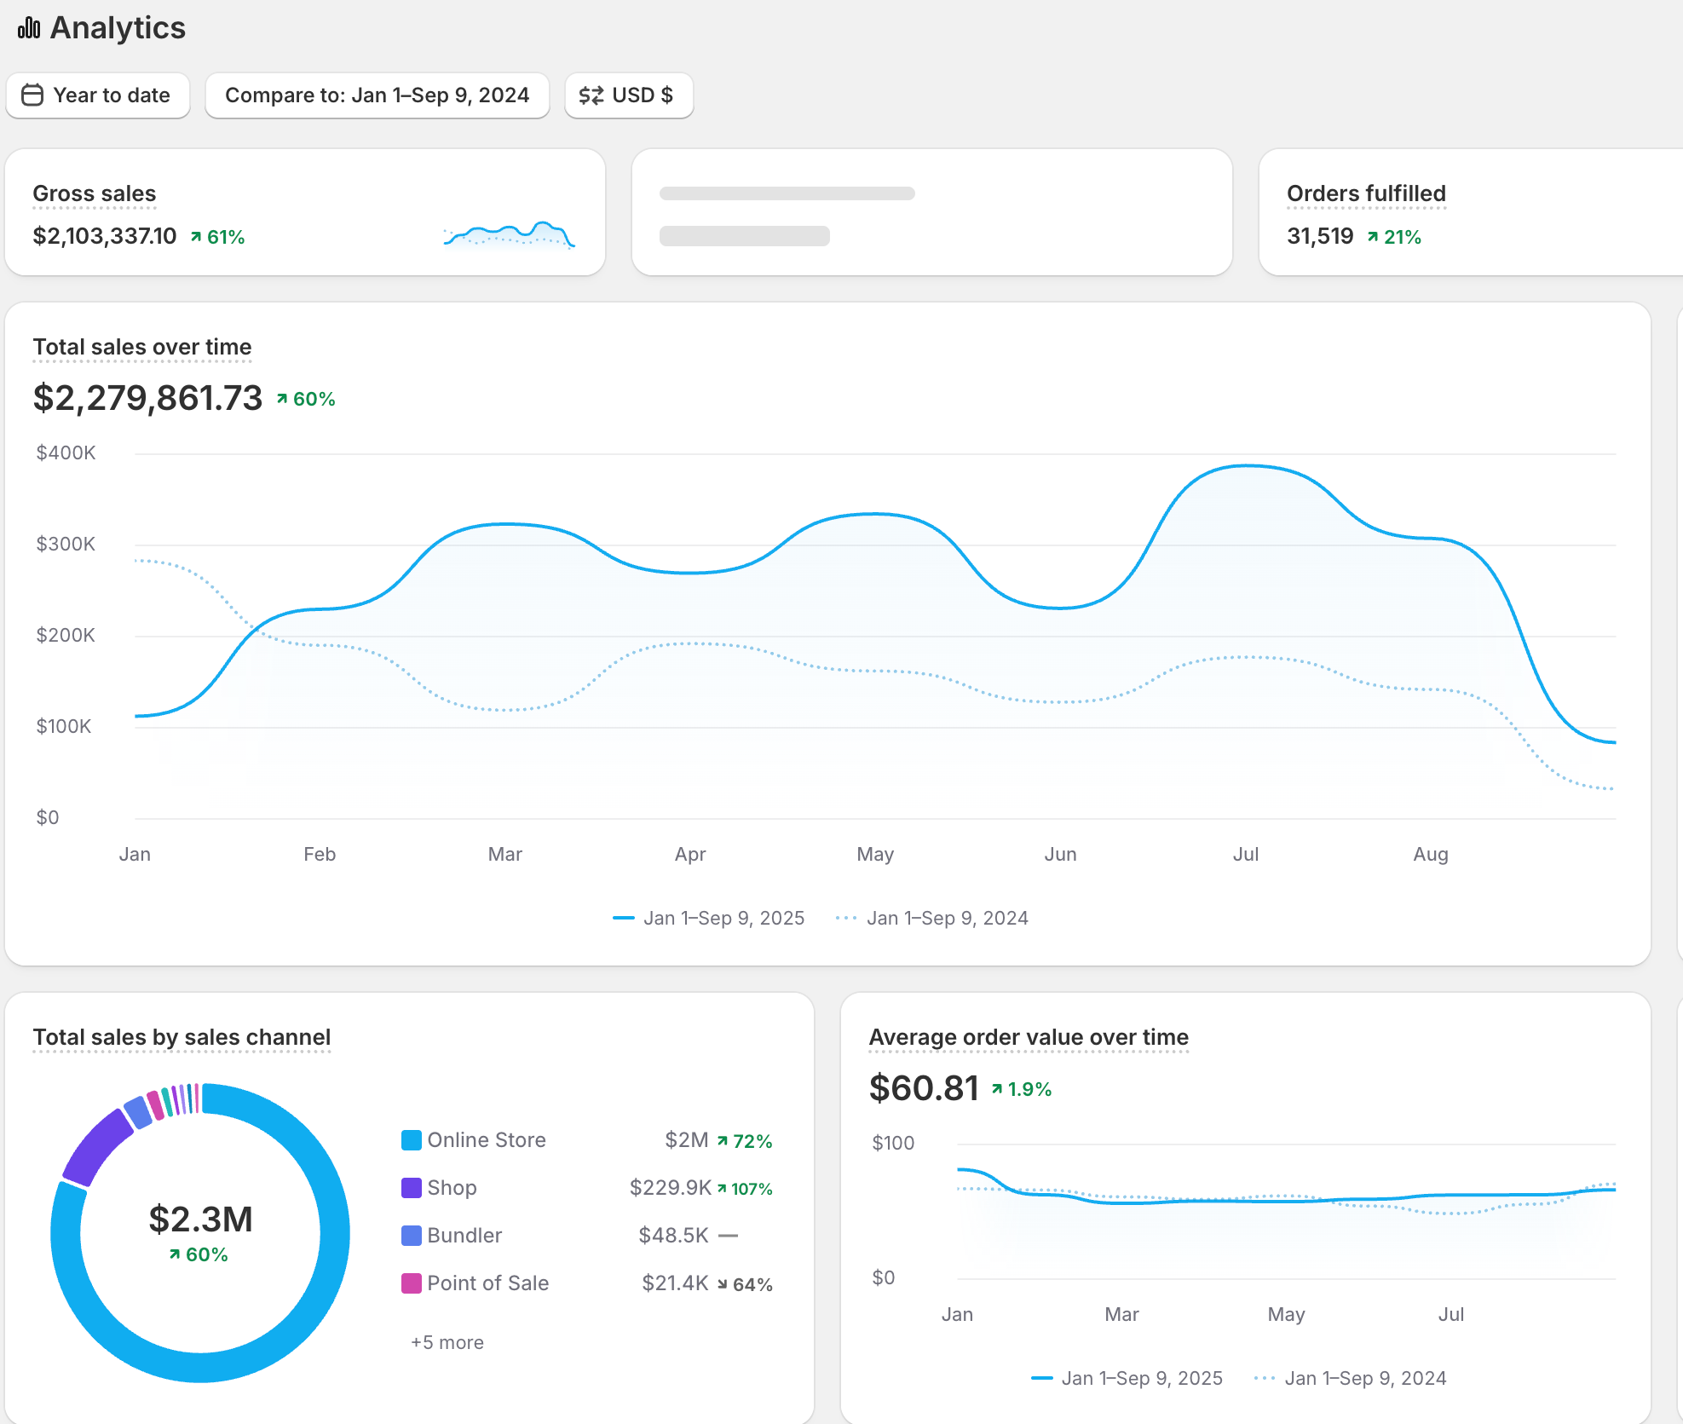This screenshot has height=1424, width=1683.
Task: Open Total sales over time report title
Action: coord(142,347)
